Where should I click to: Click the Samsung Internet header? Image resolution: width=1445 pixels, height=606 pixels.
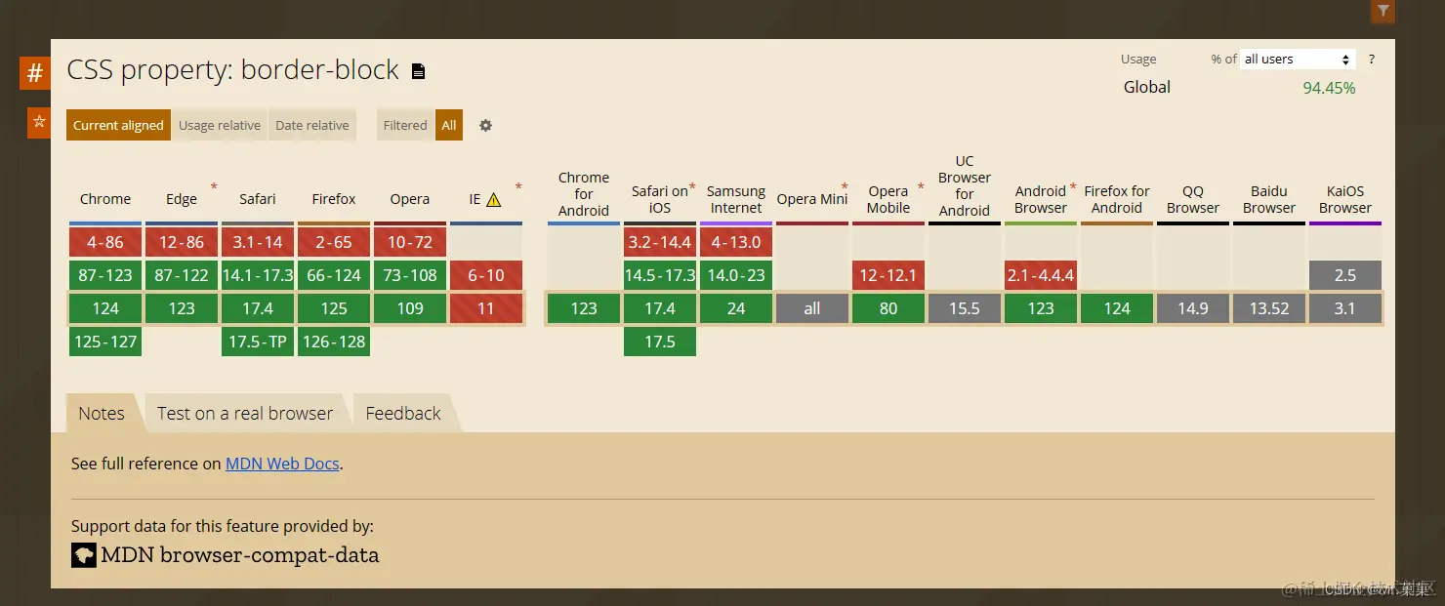point(736,199)
